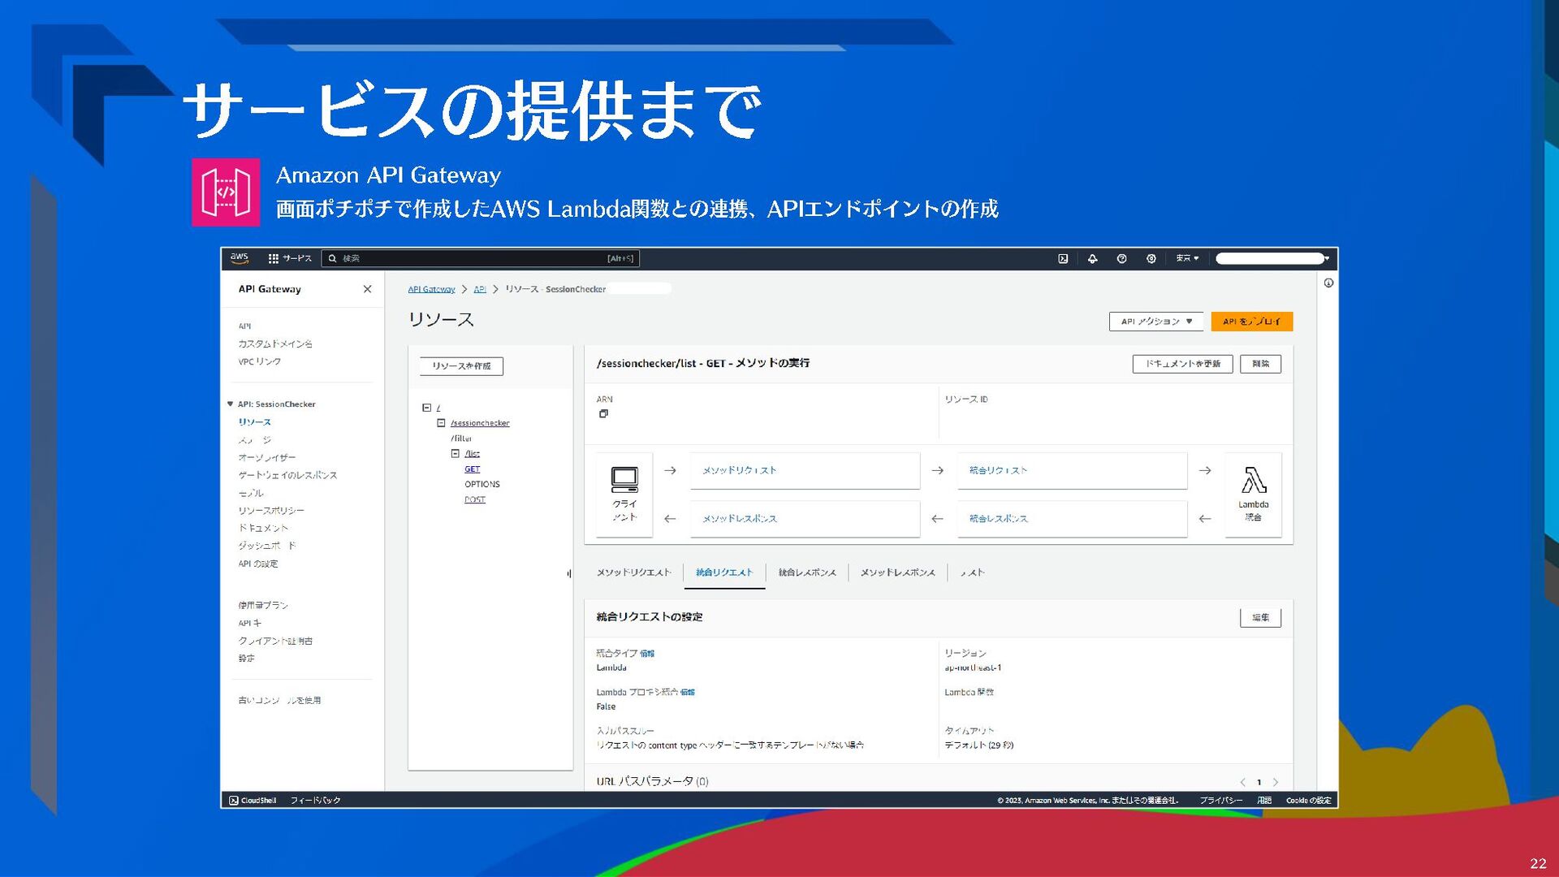This screenshot has width=1559, height=877.
Task: Open the 東京 region dropdown
Action: tap(1187, 258)
